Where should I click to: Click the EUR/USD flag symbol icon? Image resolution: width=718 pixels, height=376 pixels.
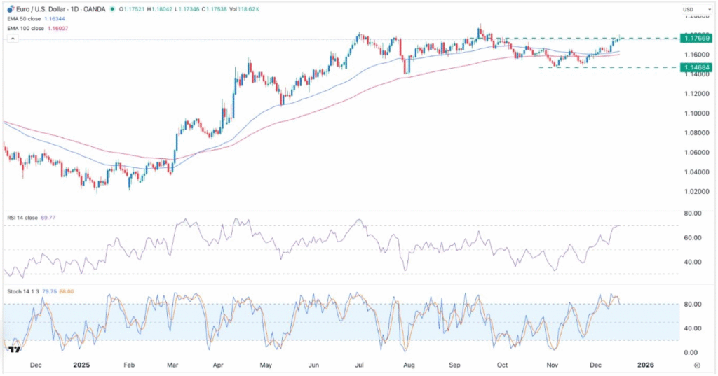tap(10, 8)
